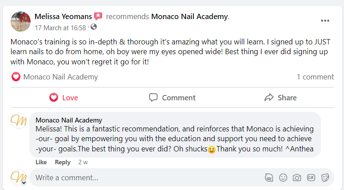Click the Share button
The image size is (344, 190).
click(280, 98)
